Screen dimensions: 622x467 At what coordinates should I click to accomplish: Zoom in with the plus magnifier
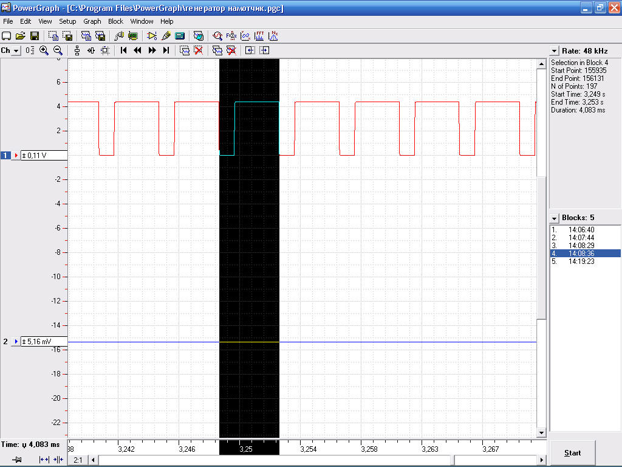pos(44,50)
